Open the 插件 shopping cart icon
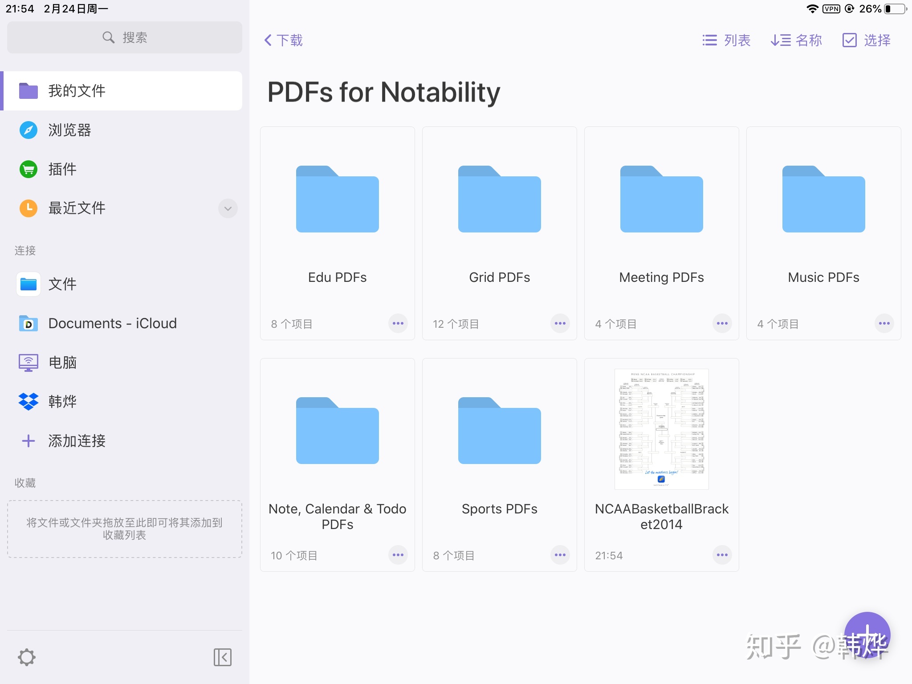The width and height of the screenshot is (912, 684). coord(28,169)
